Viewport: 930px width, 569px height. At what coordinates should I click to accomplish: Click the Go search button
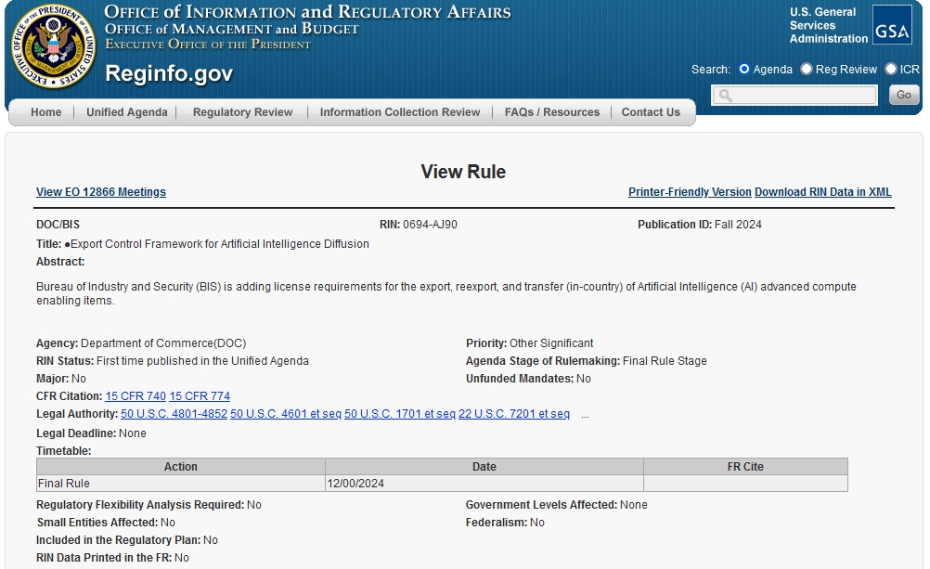pos(903,95)
